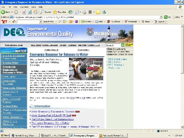Click the Mail envelope toolbar icon
The image size is (184, 138).
[77, 12]
